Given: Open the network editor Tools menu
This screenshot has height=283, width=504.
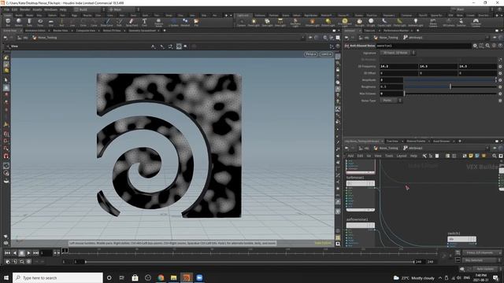Looking at the screenshot, I should (389, 156).
